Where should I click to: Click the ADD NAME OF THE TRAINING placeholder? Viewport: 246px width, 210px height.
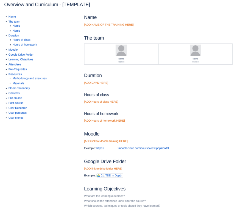109,25
